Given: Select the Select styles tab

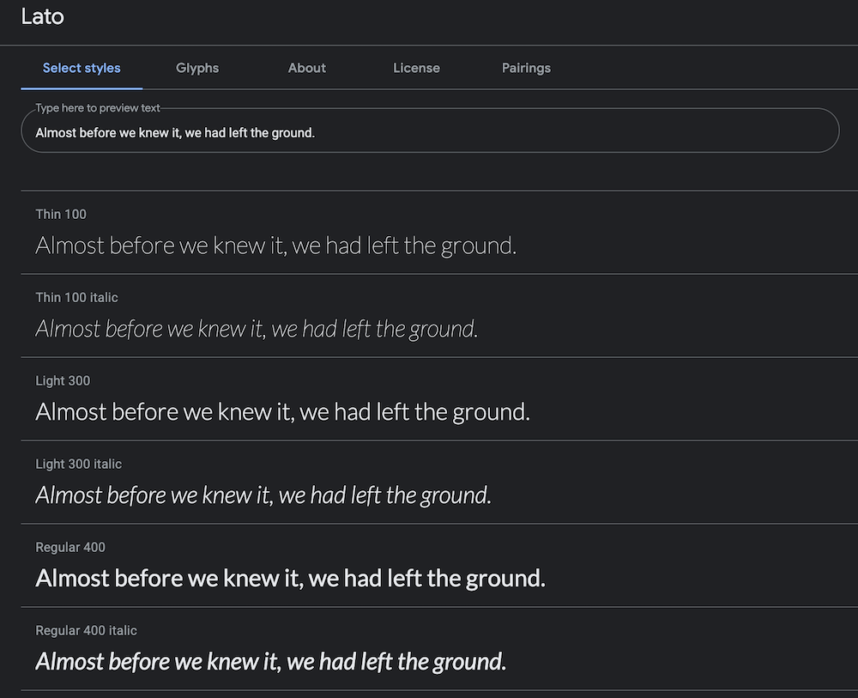Looking at the screenshot, I should pyautogui.click(x=82, y=68).
